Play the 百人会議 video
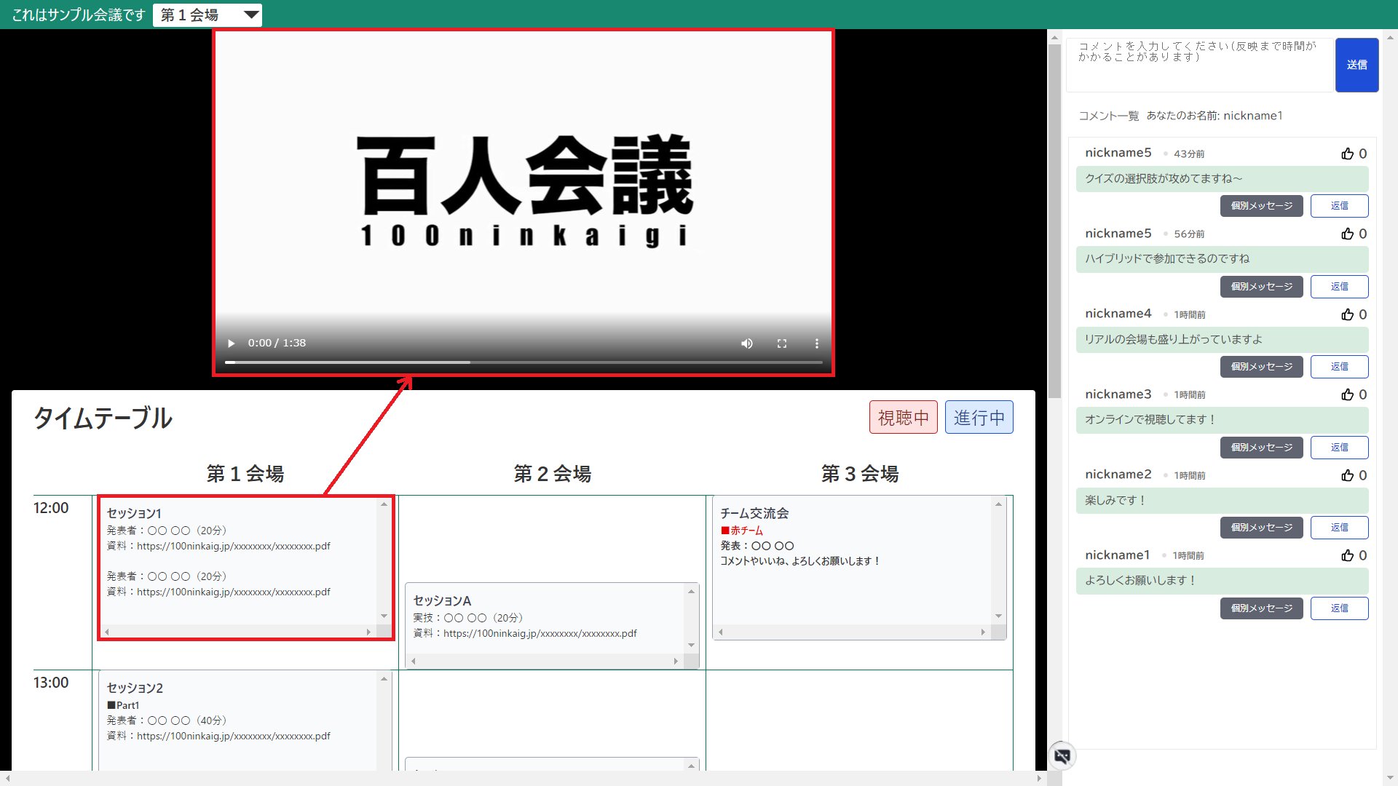The image size is (1398, 786). pos(232,344)
